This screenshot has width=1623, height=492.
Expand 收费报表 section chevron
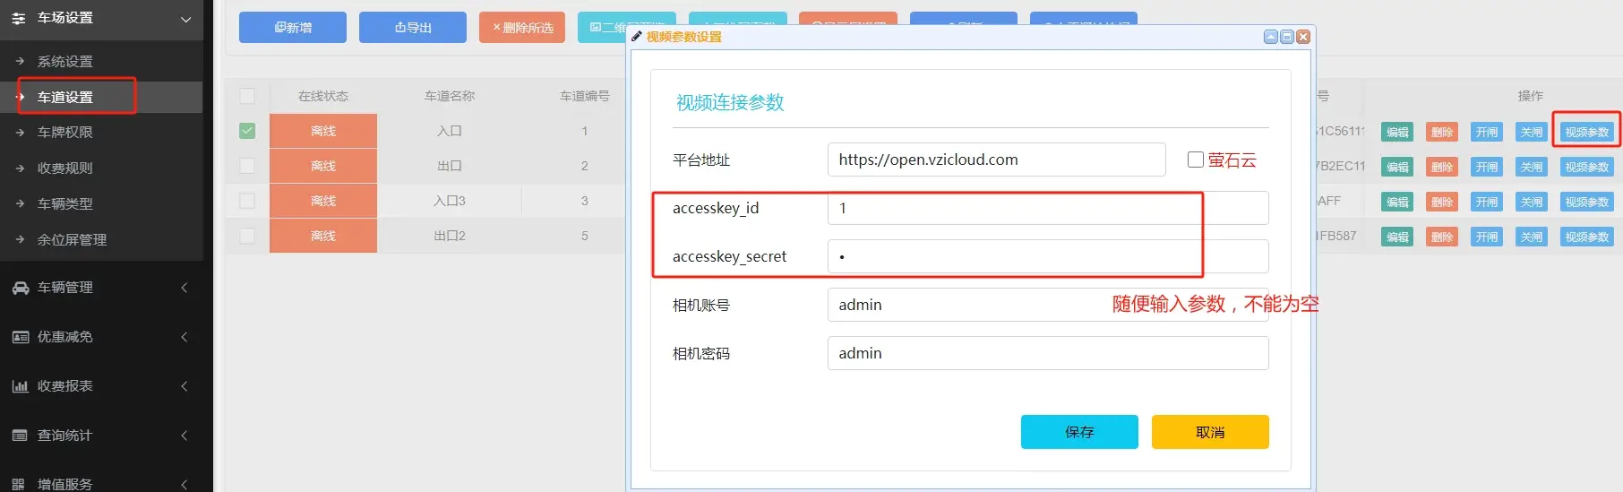coord(185,386)
